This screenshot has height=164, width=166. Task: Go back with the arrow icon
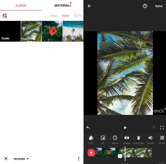pyautogui.click(x=89, y=6)
